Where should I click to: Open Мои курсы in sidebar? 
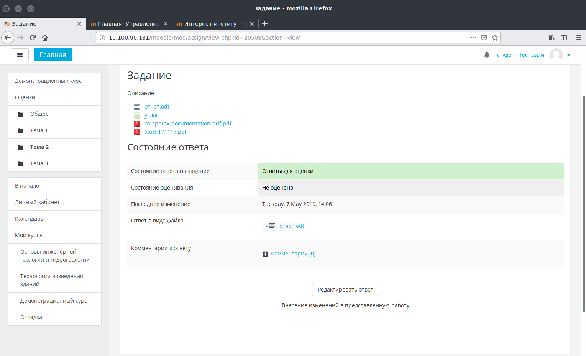[54, 235]
